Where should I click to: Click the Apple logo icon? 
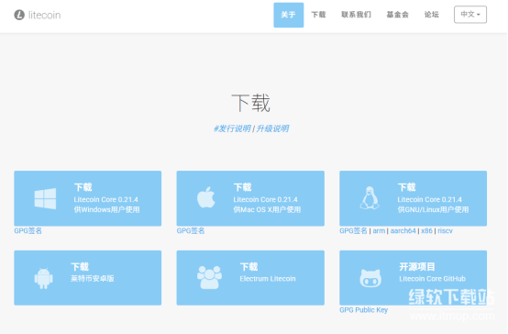pyautogui.click(x=206, y=197)
